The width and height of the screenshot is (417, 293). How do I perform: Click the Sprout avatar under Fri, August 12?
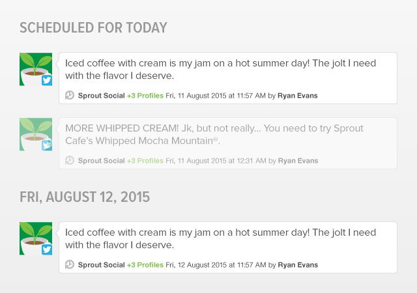click(36, 238)
